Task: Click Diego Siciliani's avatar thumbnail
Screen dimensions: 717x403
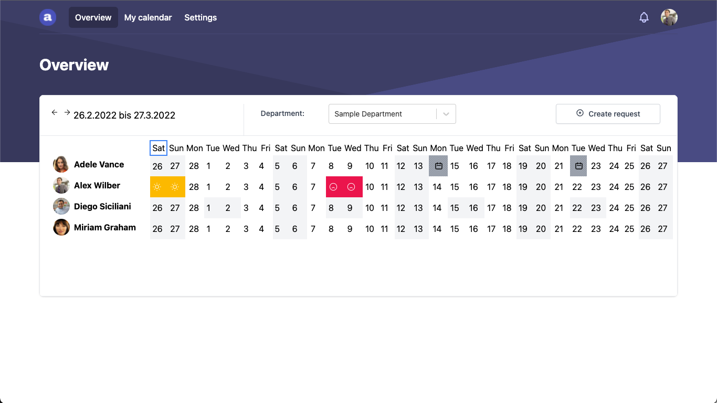Action: pos(61,206)
